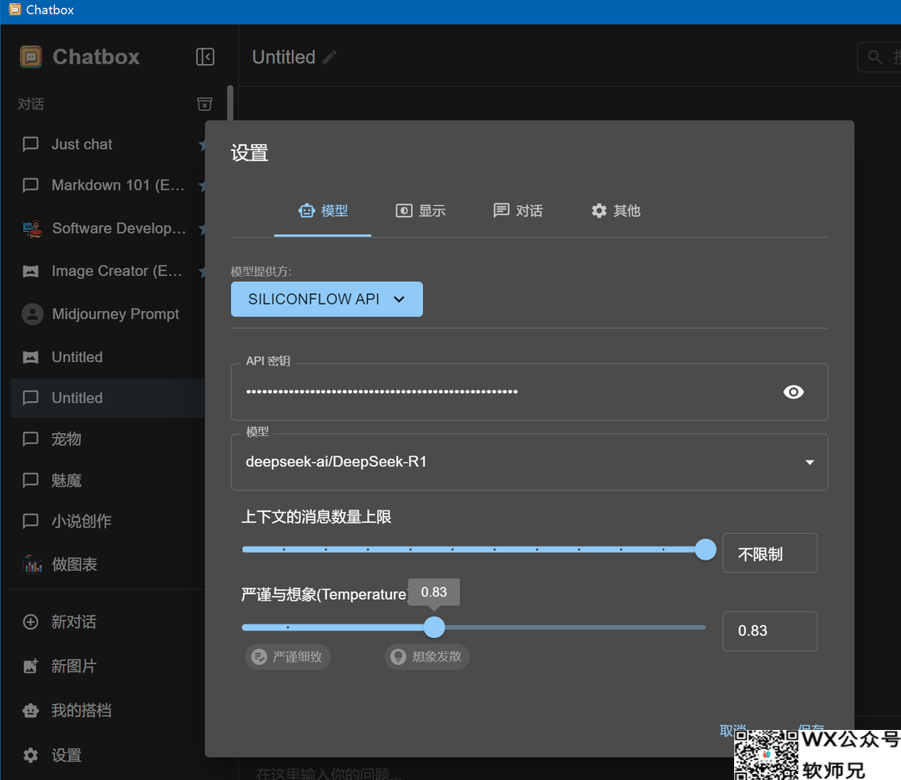
Task: Open the deepseek-ai/DeepSeek-R1 model dropdown
Action: [529, 462]
